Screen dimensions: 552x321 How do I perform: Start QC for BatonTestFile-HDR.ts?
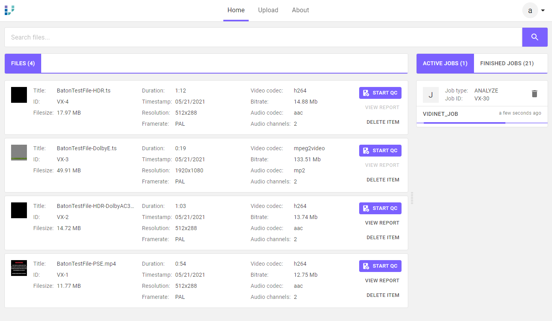380,93
